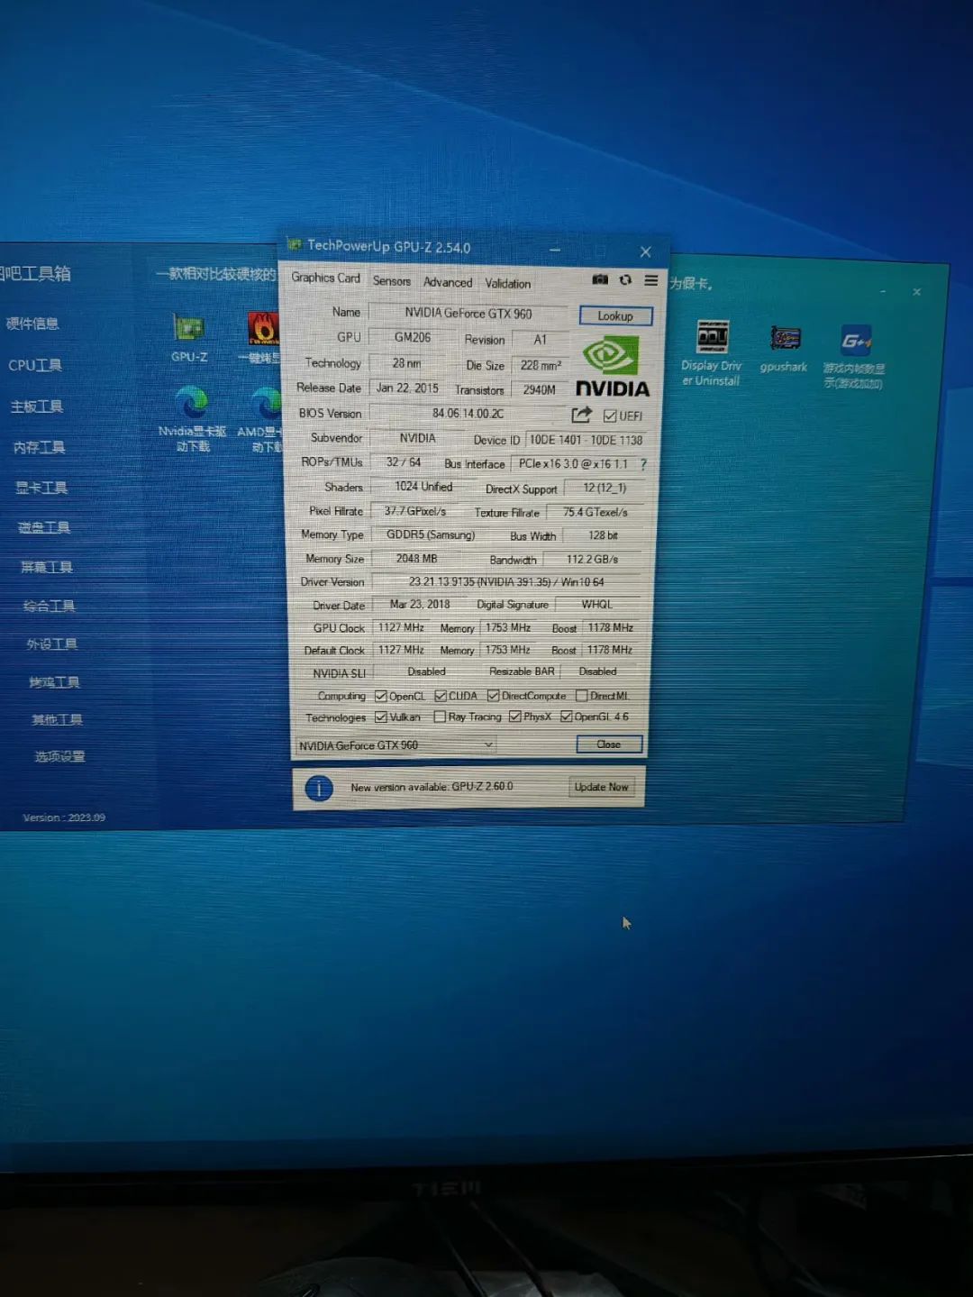Select 显卡工具 in toolbox sidebar

41,488
